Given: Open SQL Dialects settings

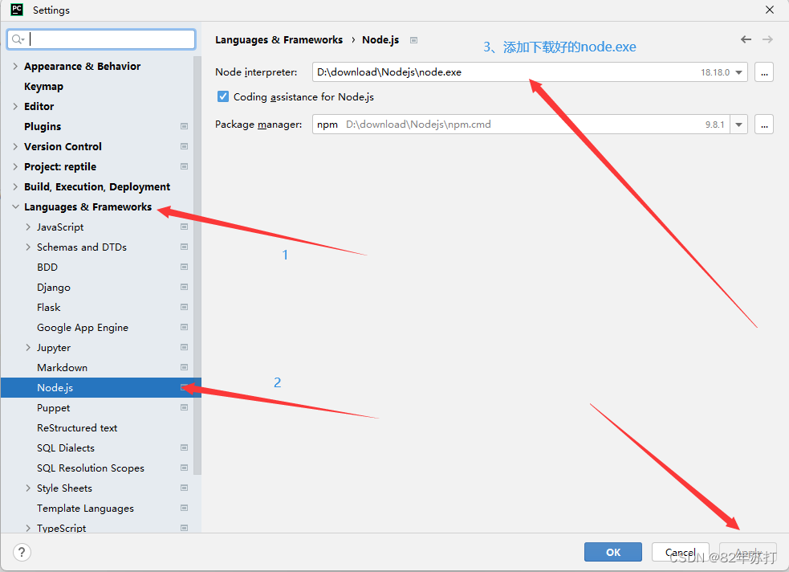Looking at the screenshot, I should pyautogui.click(x=66, y=448).
